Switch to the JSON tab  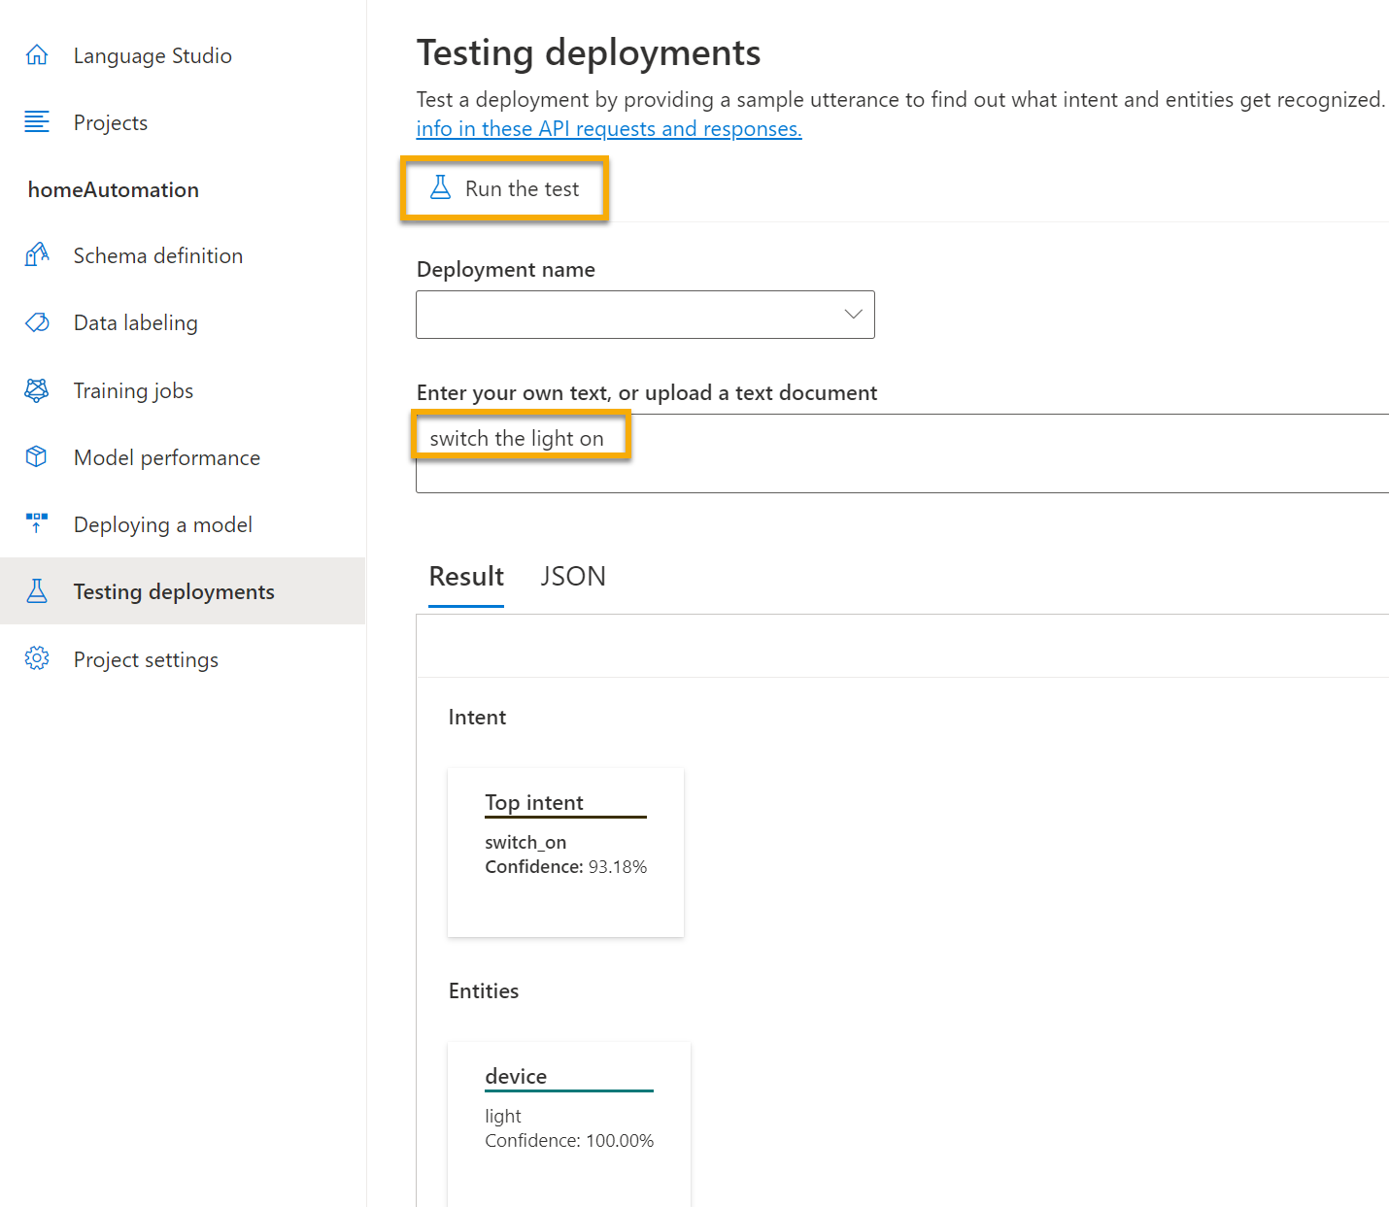[x=573, y=577]
